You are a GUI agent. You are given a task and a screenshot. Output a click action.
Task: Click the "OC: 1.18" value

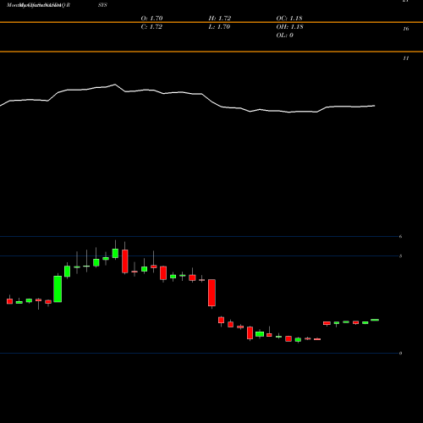click(289, 19)
